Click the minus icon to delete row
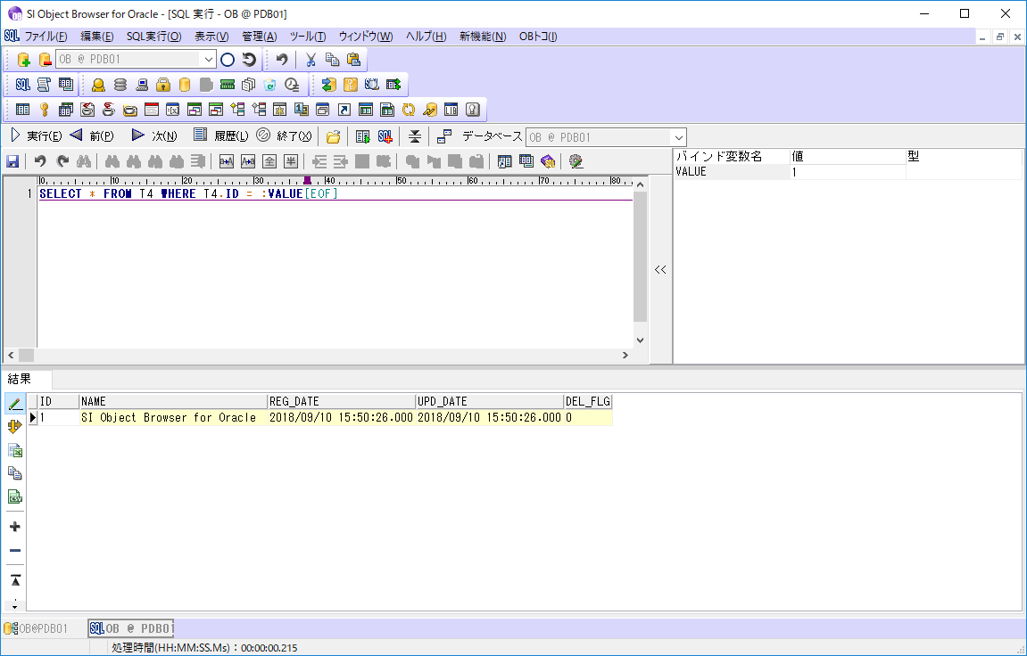This screenshot has width=1027, height=656. coord(15,550)
